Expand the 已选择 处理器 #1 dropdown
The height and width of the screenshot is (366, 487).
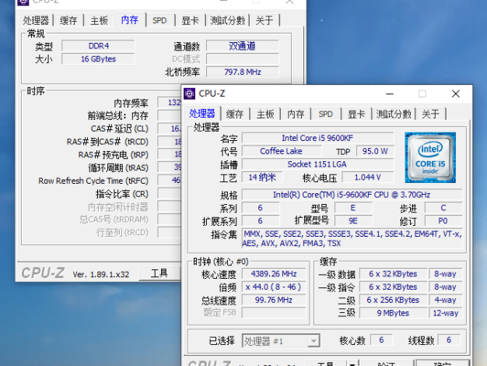click(x=314, y=341)
